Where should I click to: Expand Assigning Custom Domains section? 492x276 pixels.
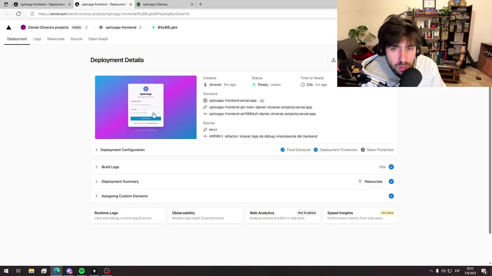coord(244,196)
